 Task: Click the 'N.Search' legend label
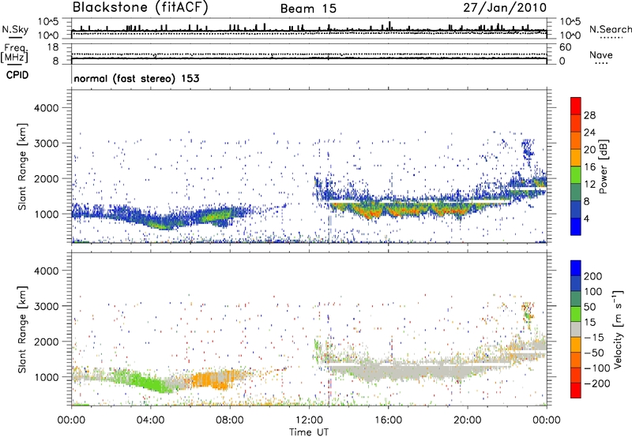point(610,29)
